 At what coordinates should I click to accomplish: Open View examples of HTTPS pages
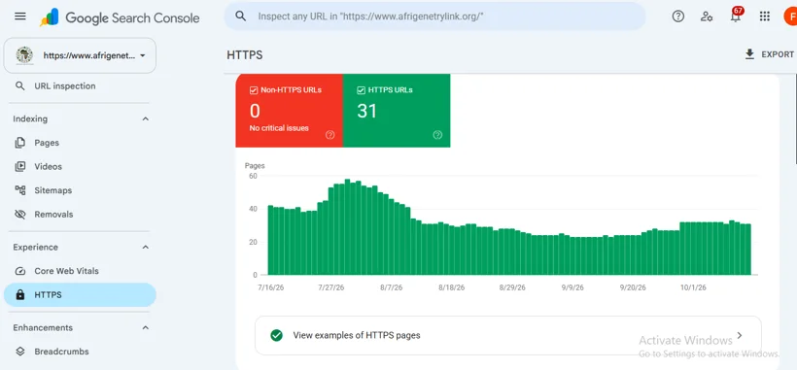coord(507,335)
